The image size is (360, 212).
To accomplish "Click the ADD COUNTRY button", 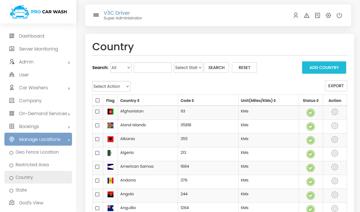I will 324,68.
